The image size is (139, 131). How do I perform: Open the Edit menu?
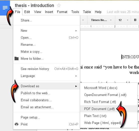pos(27,12)
